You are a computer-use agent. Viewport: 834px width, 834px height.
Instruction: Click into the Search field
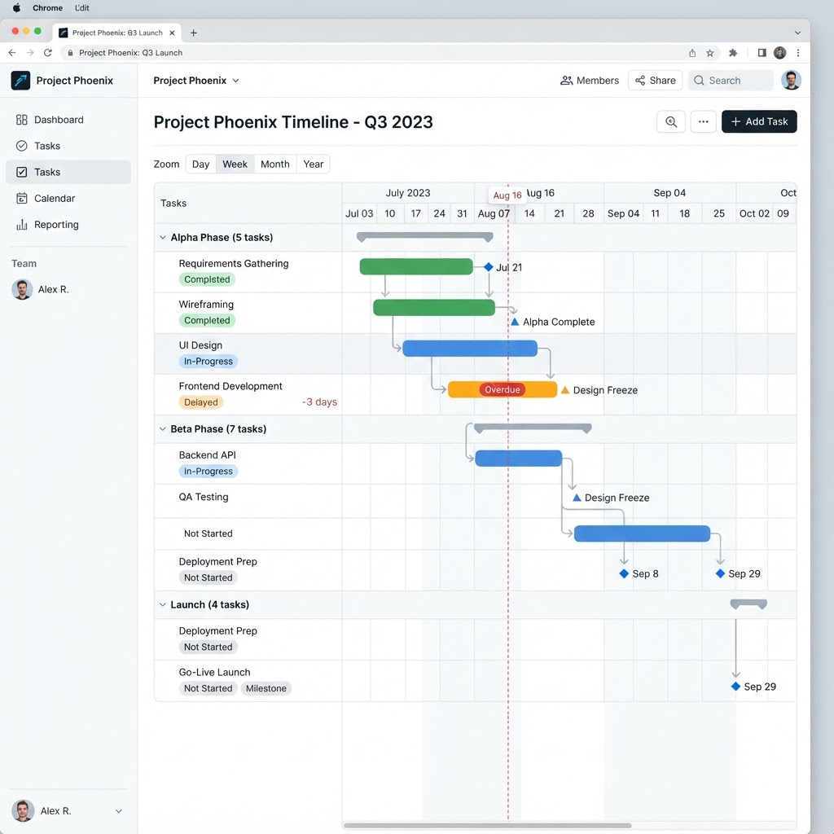[x=731, y=81]
